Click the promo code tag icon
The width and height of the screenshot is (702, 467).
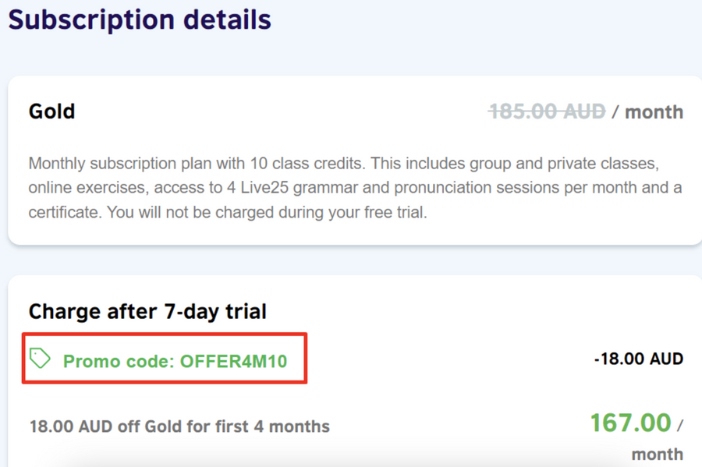(41, 359)
